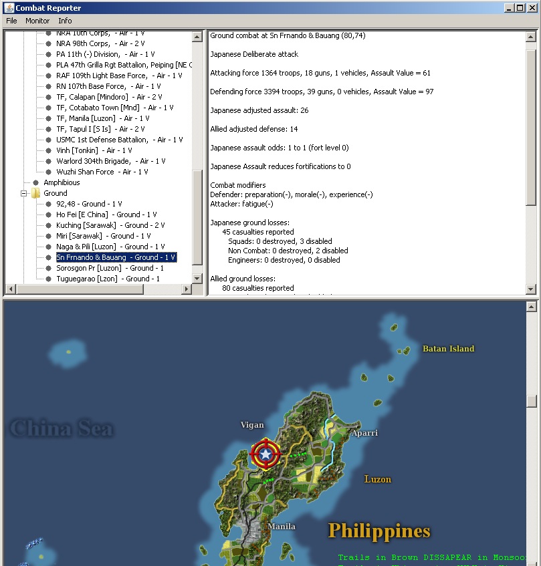Click the tree panel scroll right arrow
541x566 pixels.
tap(187, 289)
